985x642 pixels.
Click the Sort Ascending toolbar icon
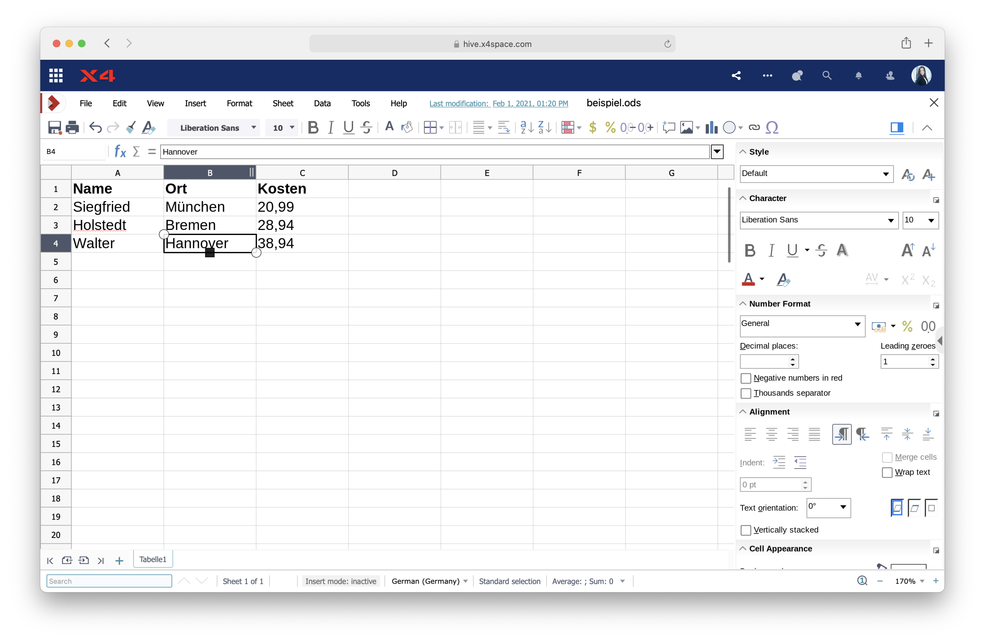point(527,128)
